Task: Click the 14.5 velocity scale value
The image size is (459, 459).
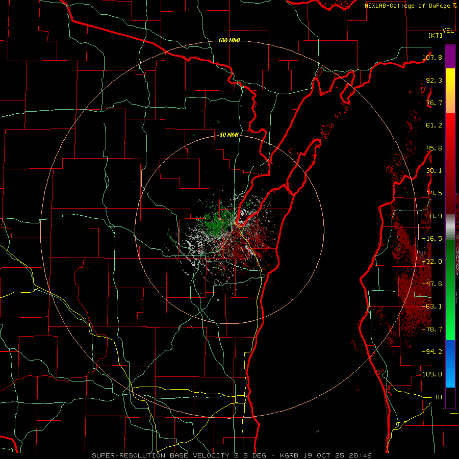Action: click(434, 193)
